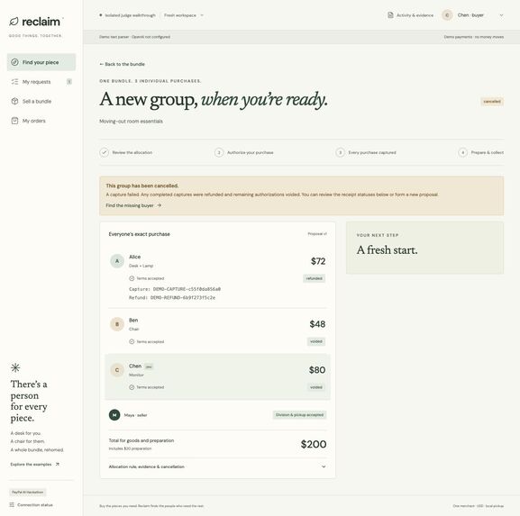This screenshot has height=516, width=520.
Task: Click the asterisk star icon in sidebar
Action: (x=15, y=367)
